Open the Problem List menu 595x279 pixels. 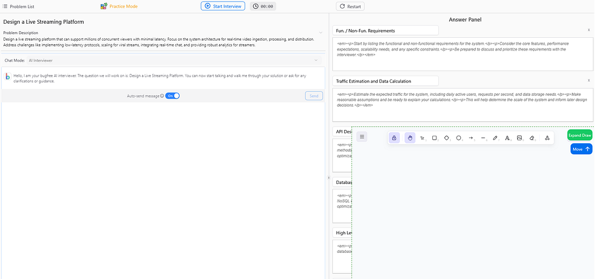(x=18, y=6)
